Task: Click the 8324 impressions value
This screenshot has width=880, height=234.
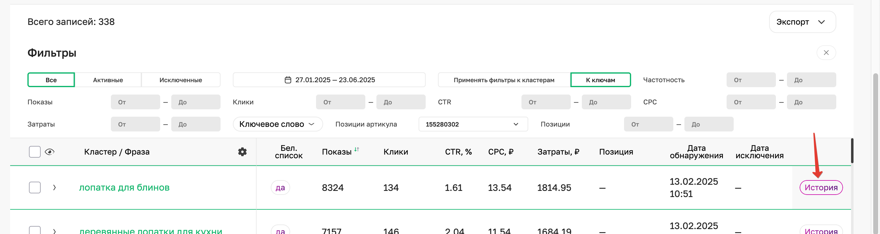Action: (x=333, y=188)
